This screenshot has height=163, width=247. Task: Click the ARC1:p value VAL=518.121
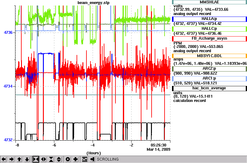(x=205, y=83)
